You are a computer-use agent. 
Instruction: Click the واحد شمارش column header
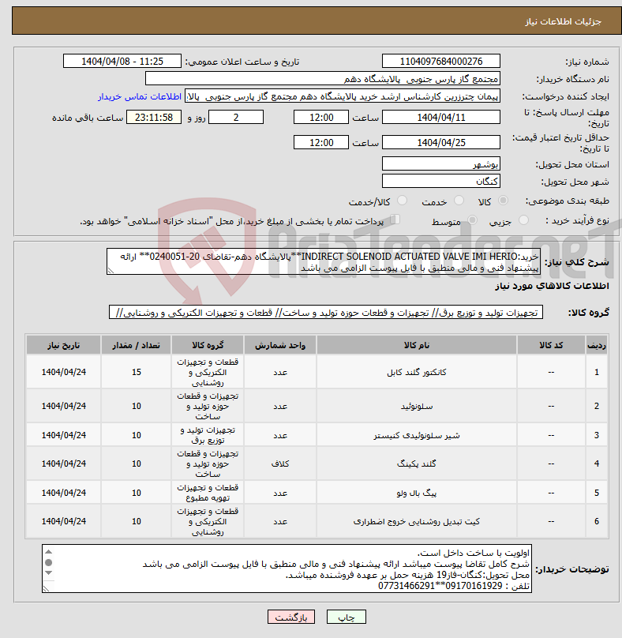[280, 345]
